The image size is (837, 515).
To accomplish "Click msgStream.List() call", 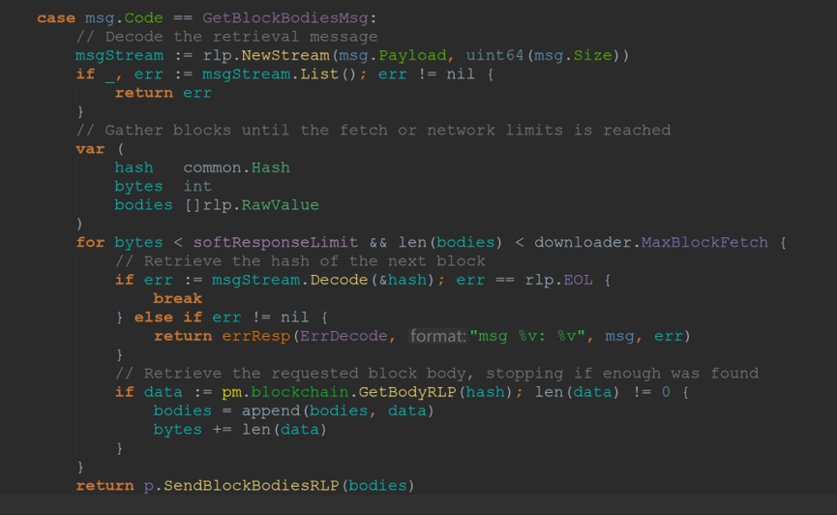I will (x=280, y=75).
